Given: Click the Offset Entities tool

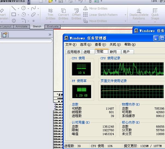Looking at the screenshot, I should pyautogui.click(x=76, y=14).
